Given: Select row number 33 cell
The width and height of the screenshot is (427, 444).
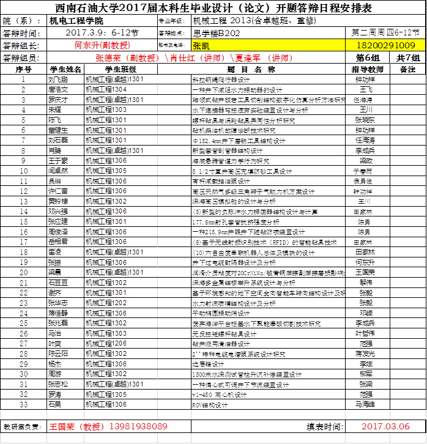Looking at the screenshot, I should [x=23, y=403].
